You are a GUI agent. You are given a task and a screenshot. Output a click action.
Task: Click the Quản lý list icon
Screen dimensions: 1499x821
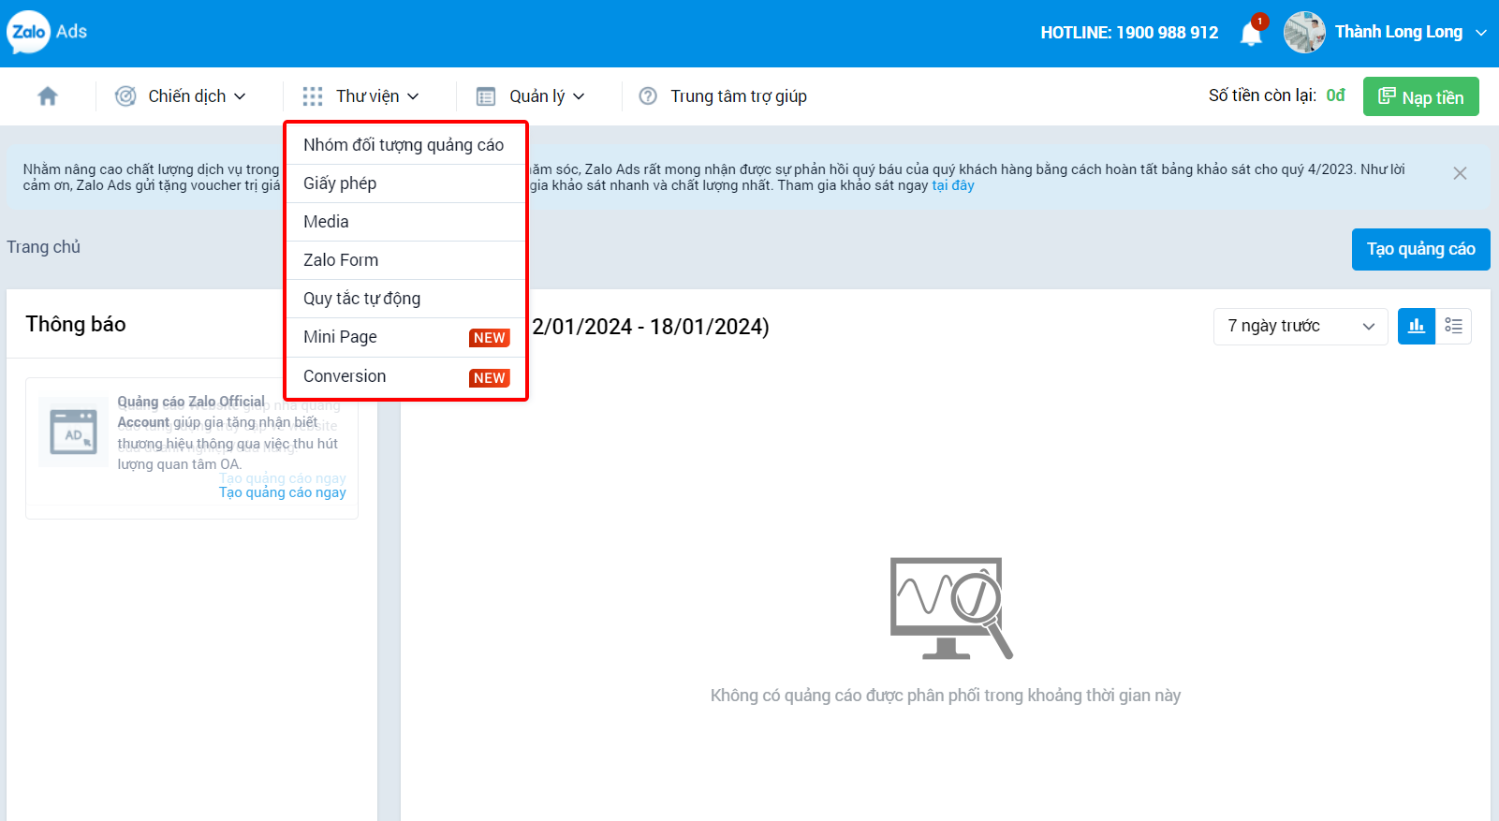tap(486, 96)
